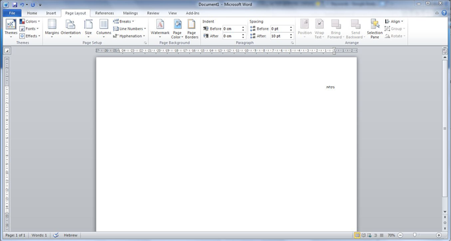
Task: Click the Hebrew language indicator
Action: [70, 235]
